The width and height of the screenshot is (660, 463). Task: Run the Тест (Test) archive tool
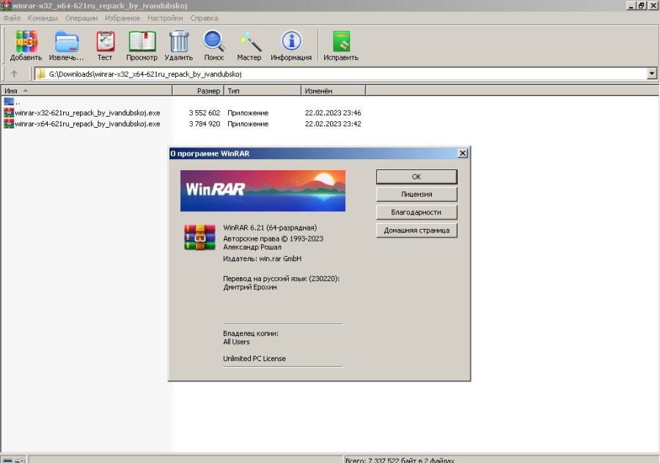[105, 42]
